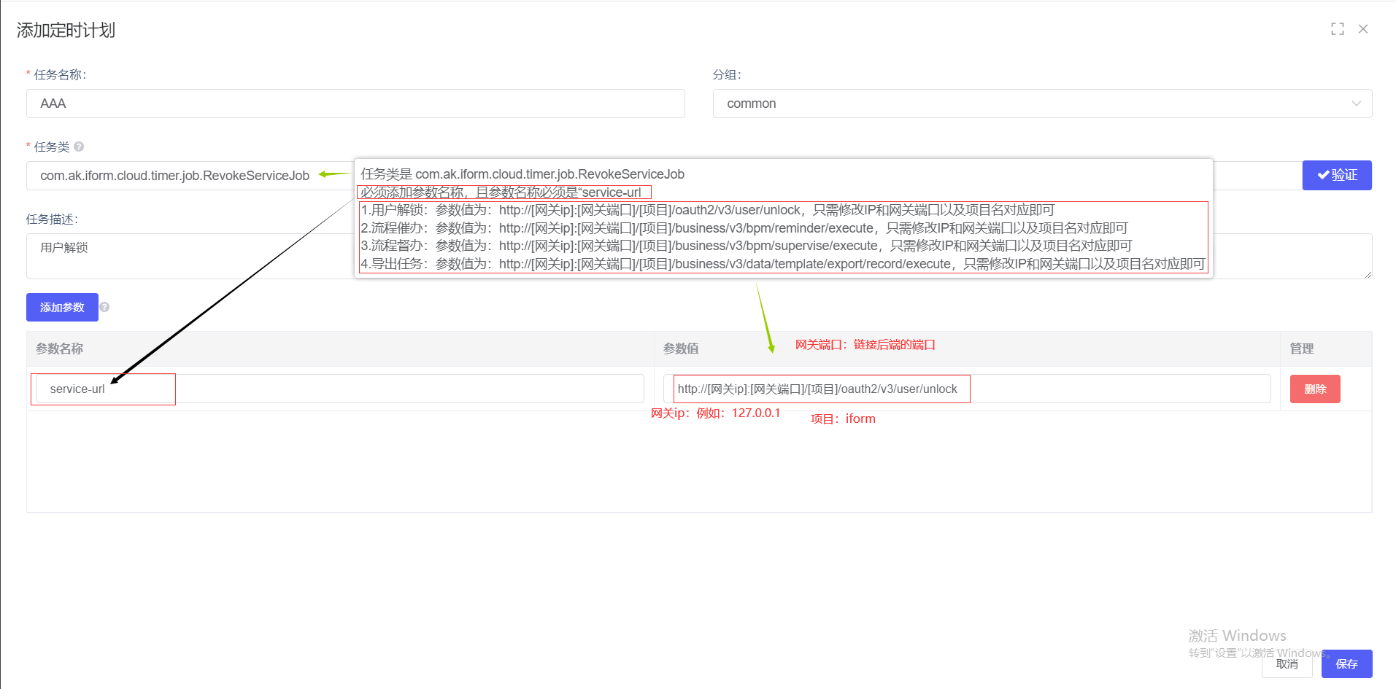Click the 添加参数 button
Viewport: 1396px width, 689px height.
point(62,307)
